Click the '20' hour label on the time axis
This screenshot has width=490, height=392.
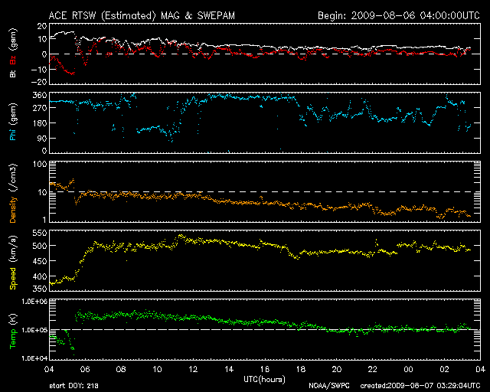pos(337,370)
